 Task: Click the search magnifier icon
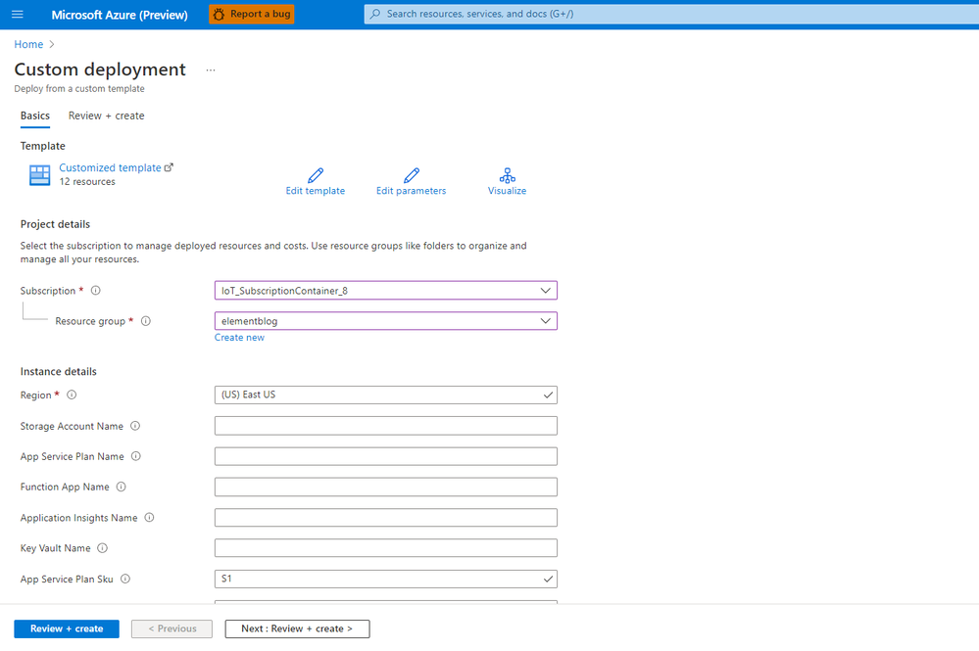point(375,14)
